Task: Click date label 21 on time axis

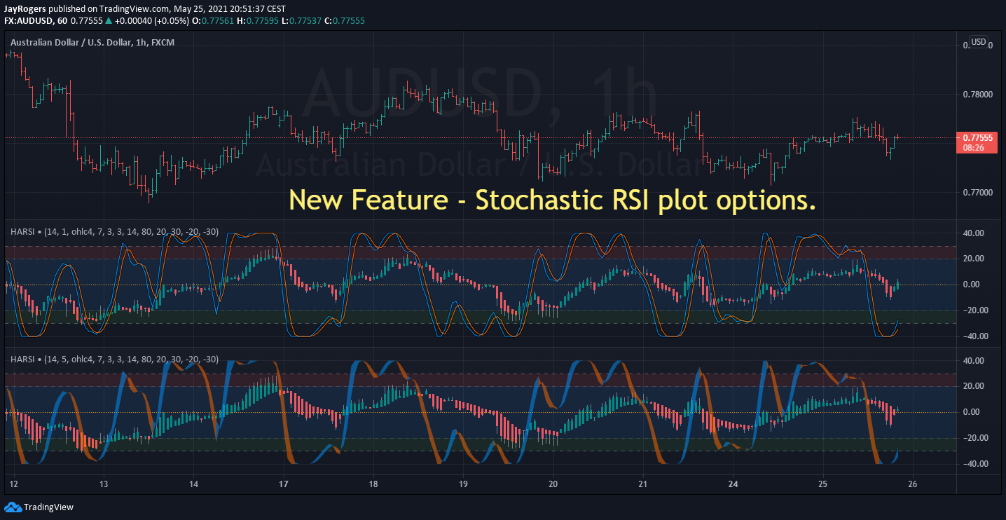Action: point(643,484)
